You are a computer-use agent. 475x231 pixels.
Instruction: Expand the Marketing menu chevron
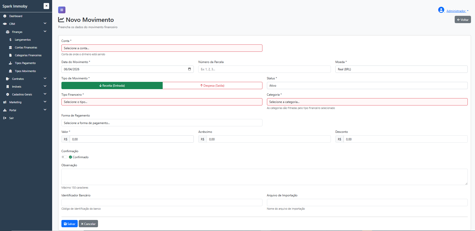pos(45,102)
